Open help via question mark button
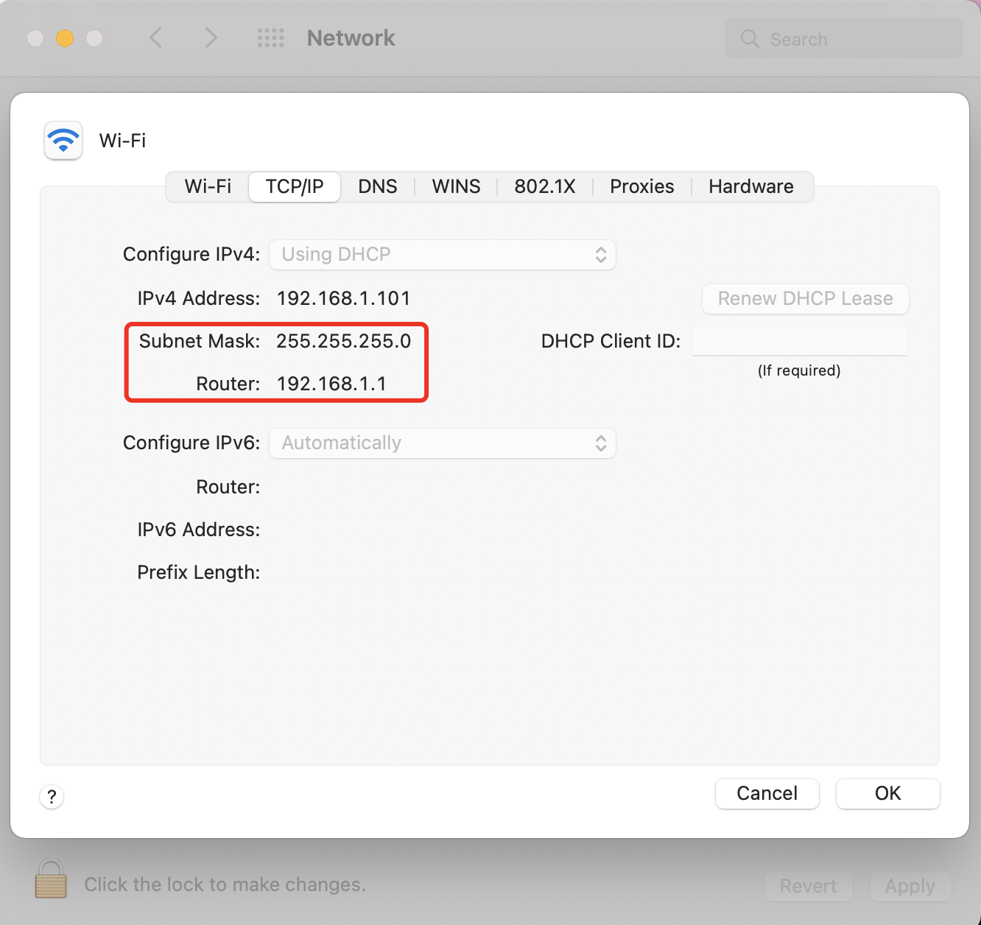Screen dimensions: 981x925 pos(51,796)
